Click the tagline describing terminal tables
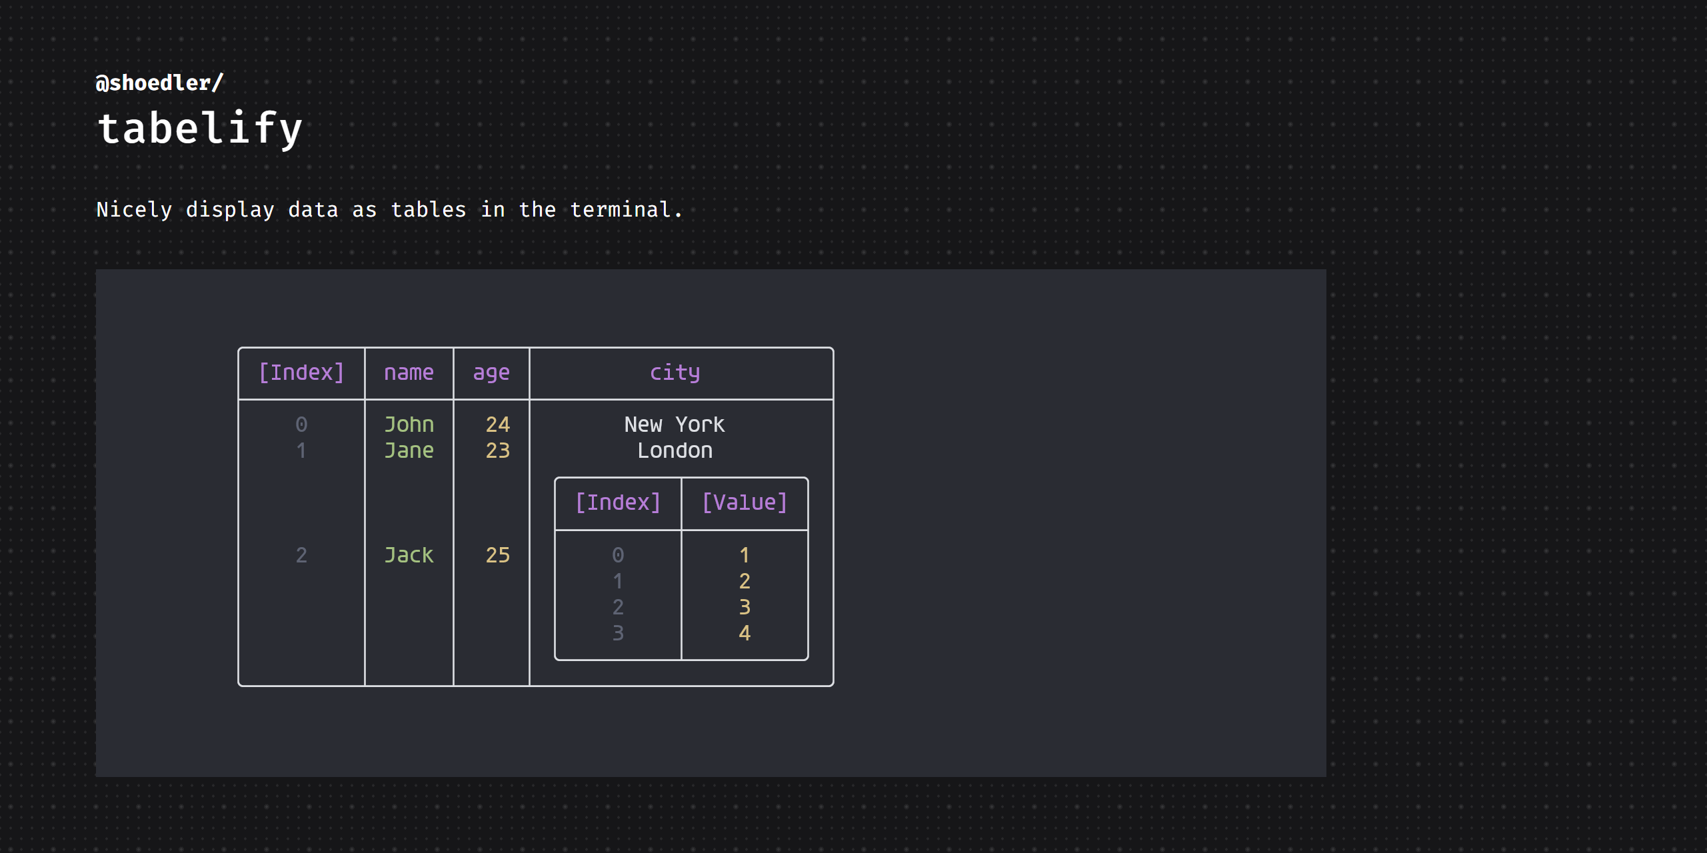 point(389,209)
